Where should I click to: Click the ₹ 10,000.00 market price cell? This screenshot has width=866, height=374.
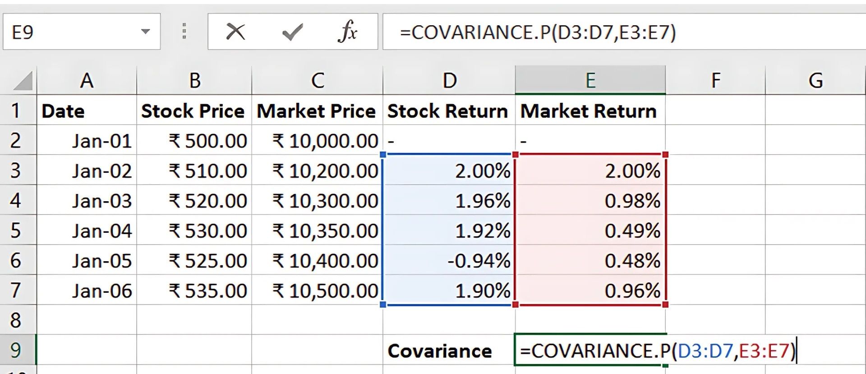(317, 141)
